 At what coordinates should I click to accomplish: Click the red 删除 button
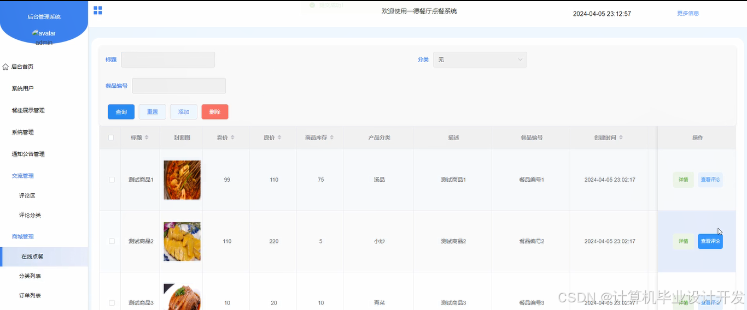(215, 112)
